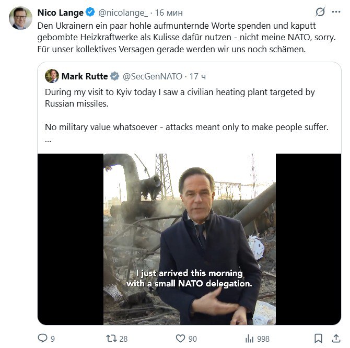Open Grok actions icon on tweet

[x=320, y=13]
